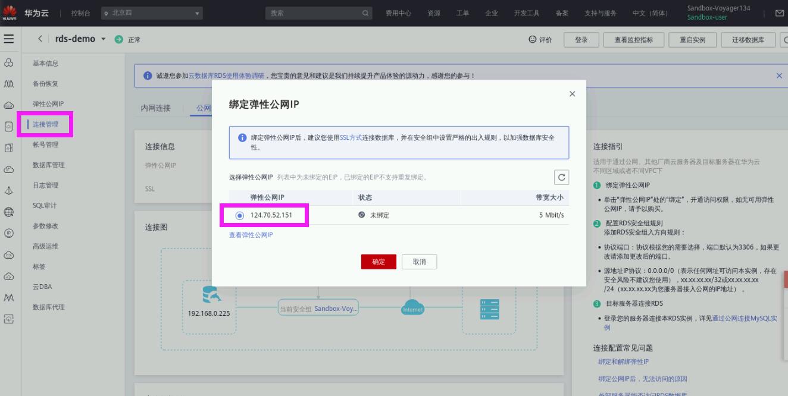This screenshot has height=396, width=788.
Task: Cancel the dialog with 取消
Action: 420,262
